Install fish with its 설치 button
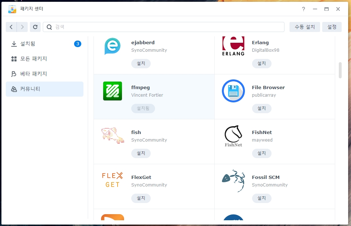351x226 pixels. point(141,153)
